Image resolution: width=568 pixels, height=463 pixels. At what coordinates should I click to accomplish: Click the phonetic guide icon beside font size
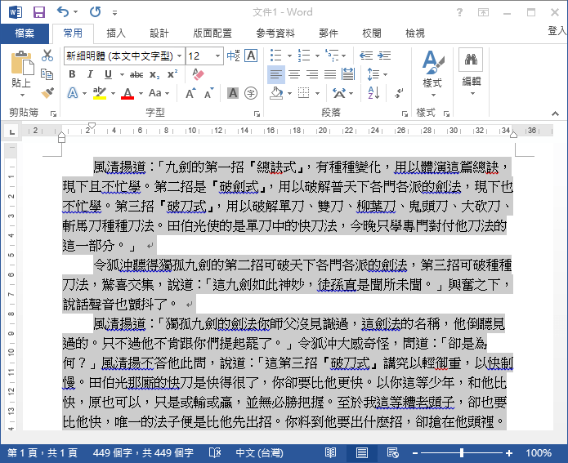click(233, 56)
